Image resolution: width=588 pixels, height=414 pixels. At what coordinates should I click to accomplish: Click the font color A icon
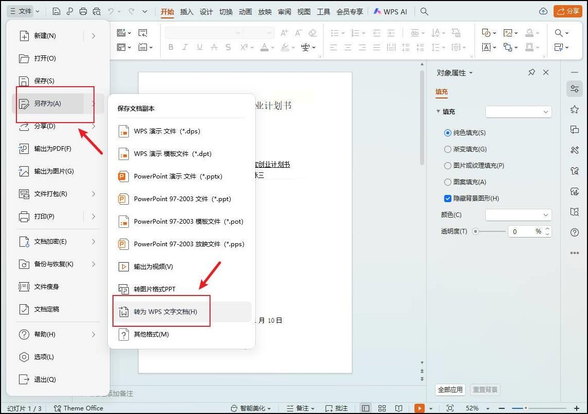265,47
